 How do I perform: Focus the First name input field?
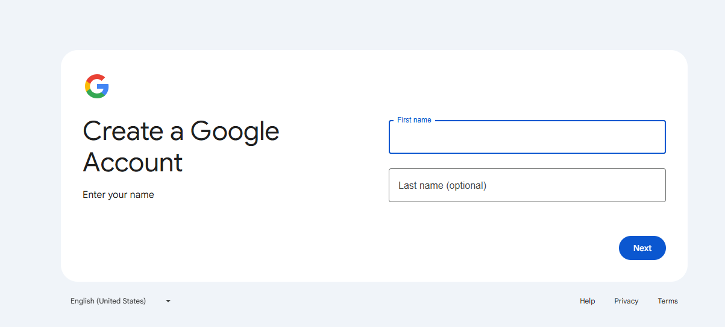coord(527,138)
